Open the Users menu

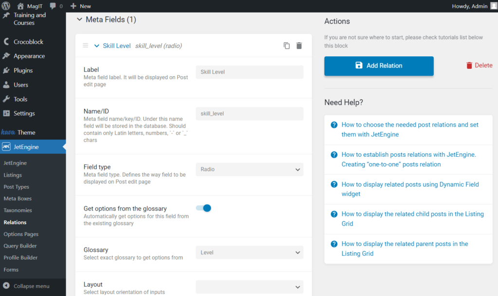[x=21, y=85]
